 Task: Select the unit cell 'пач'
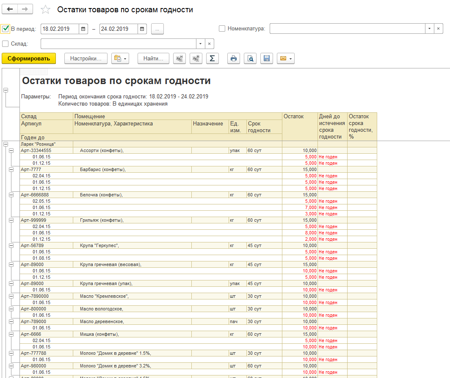(x=237, y=321)
